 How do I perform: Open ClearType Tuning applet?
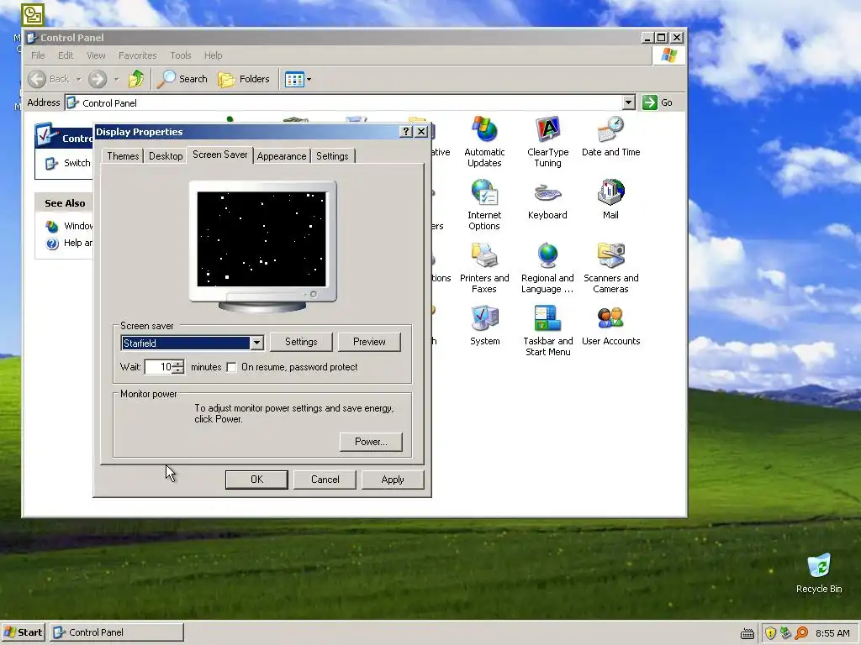pos(547,130)
